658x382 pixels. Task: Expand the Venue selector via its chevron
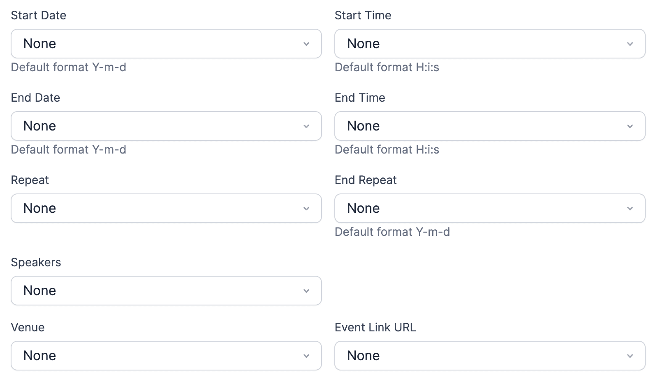pyautogui.click(x=306, y=355)
